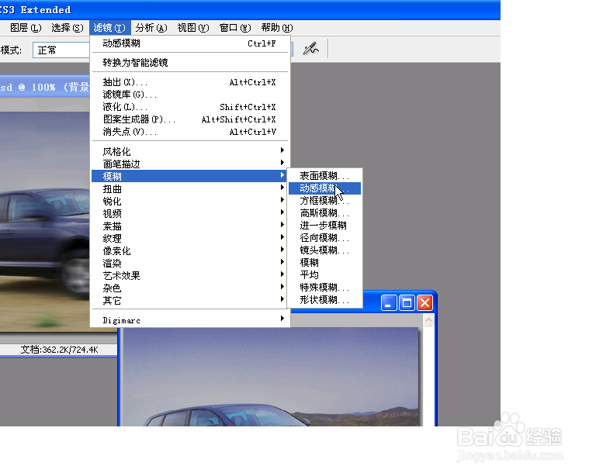Image resolution: width=596 pixels, height=476 pixels.
Task: Close the lower document window
Action: point(424,303)
